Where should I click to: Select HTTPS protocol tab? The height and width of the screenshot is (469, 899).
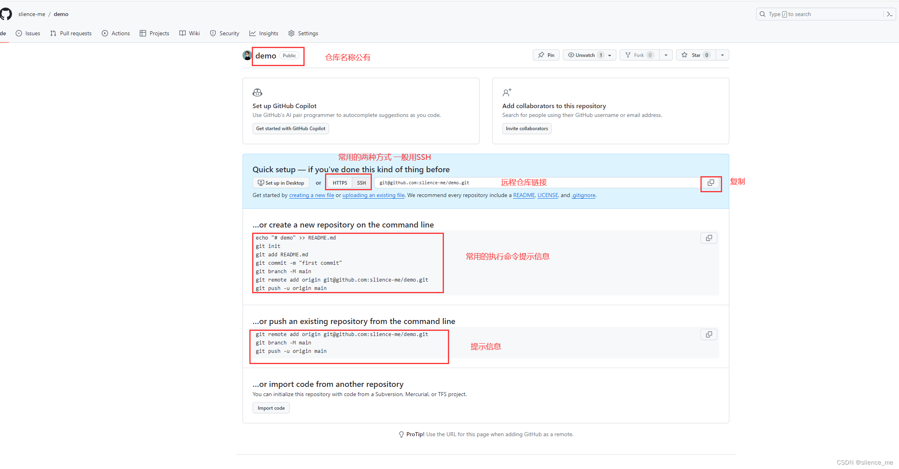point(339,183)
